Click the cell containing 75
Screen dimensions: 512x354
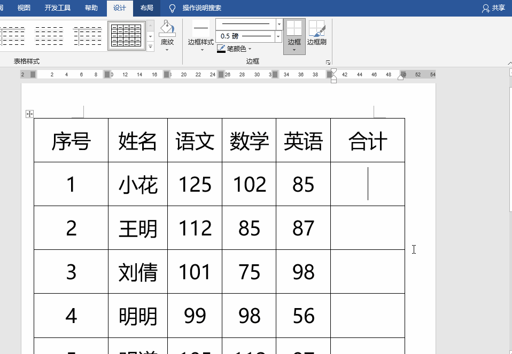point(249,271)
